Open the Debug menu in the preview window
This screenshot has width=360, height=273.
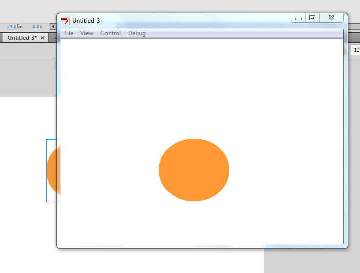tap(137, 33)
